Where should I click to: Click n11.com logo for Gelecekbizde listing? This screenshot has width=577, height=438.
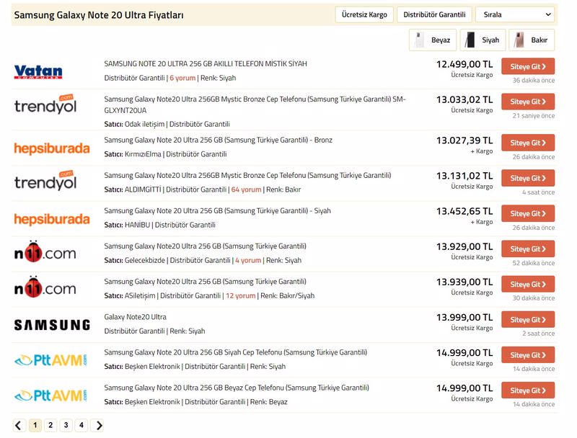coord(45,251)
